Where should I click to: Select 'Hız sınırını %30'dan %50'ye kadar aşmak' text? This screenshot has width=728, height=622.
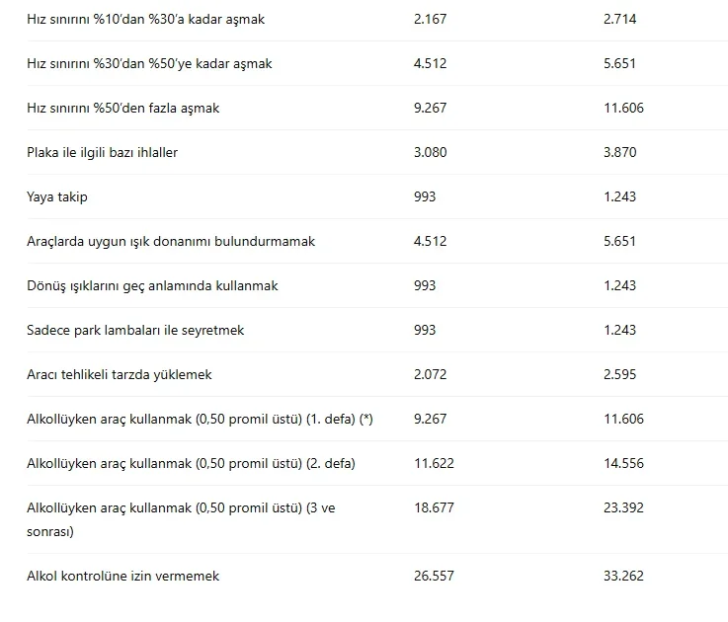point(149,63)
